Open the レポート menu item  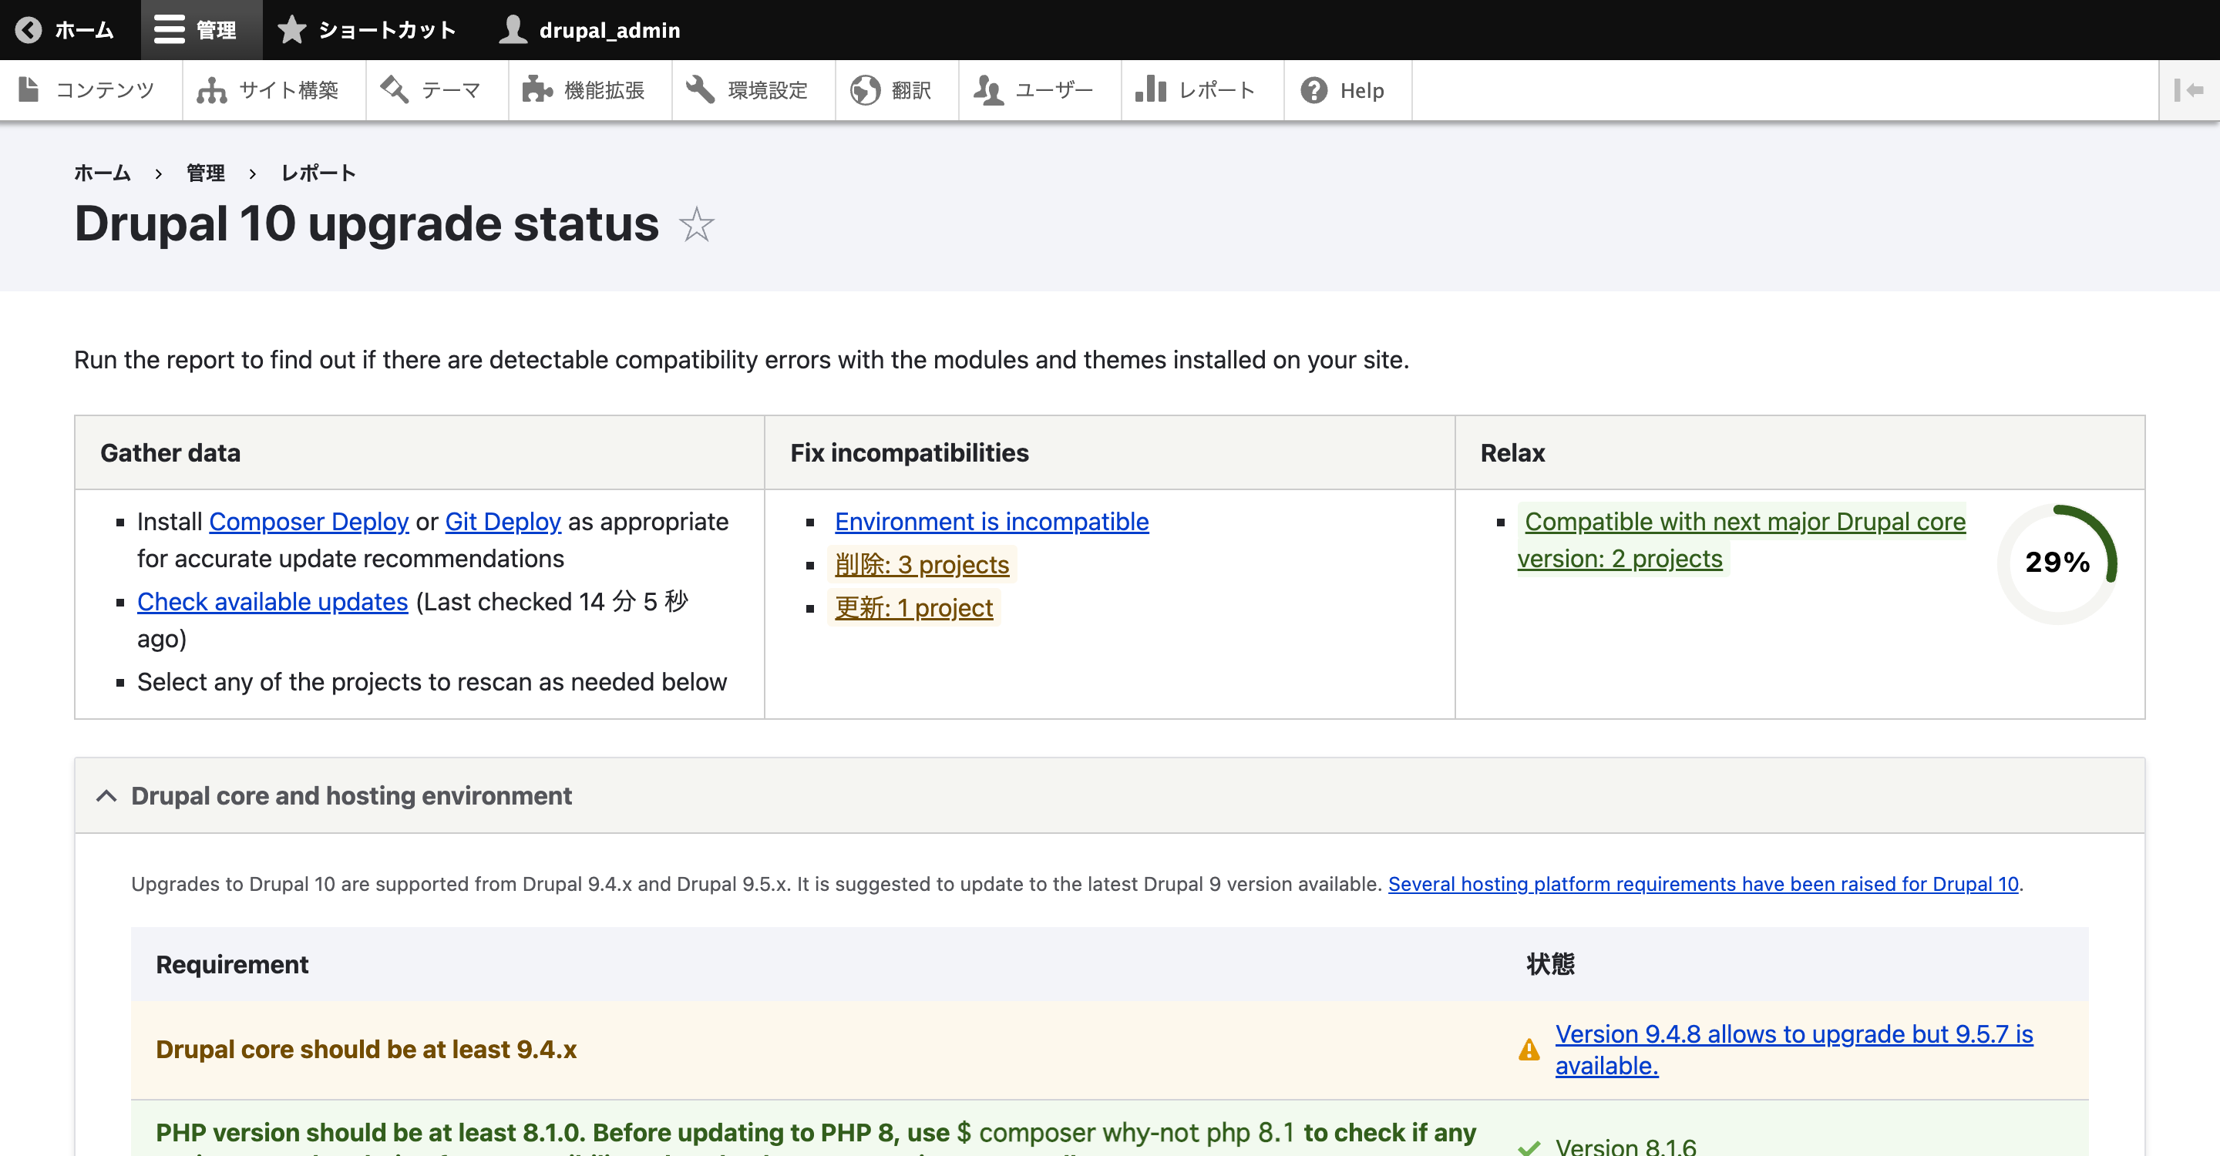(1202, 89)
